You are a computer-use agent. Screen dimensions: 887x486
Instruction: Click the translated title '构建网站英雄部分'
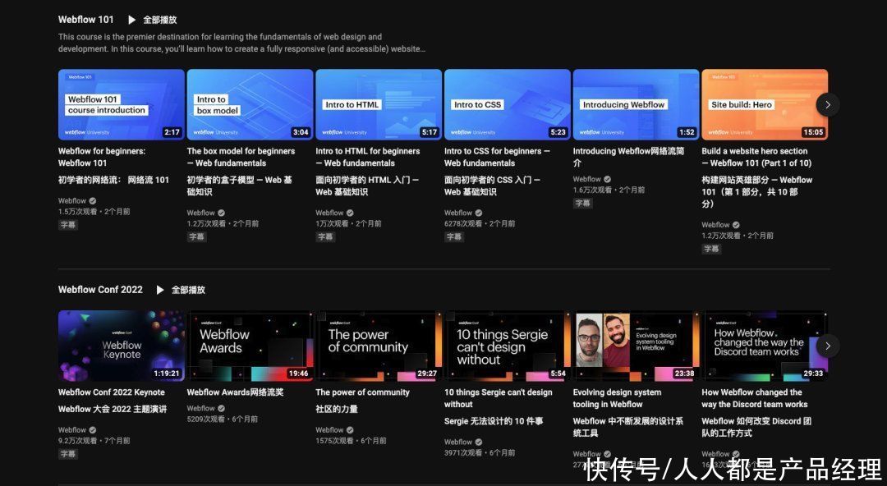tap(757, 192)
